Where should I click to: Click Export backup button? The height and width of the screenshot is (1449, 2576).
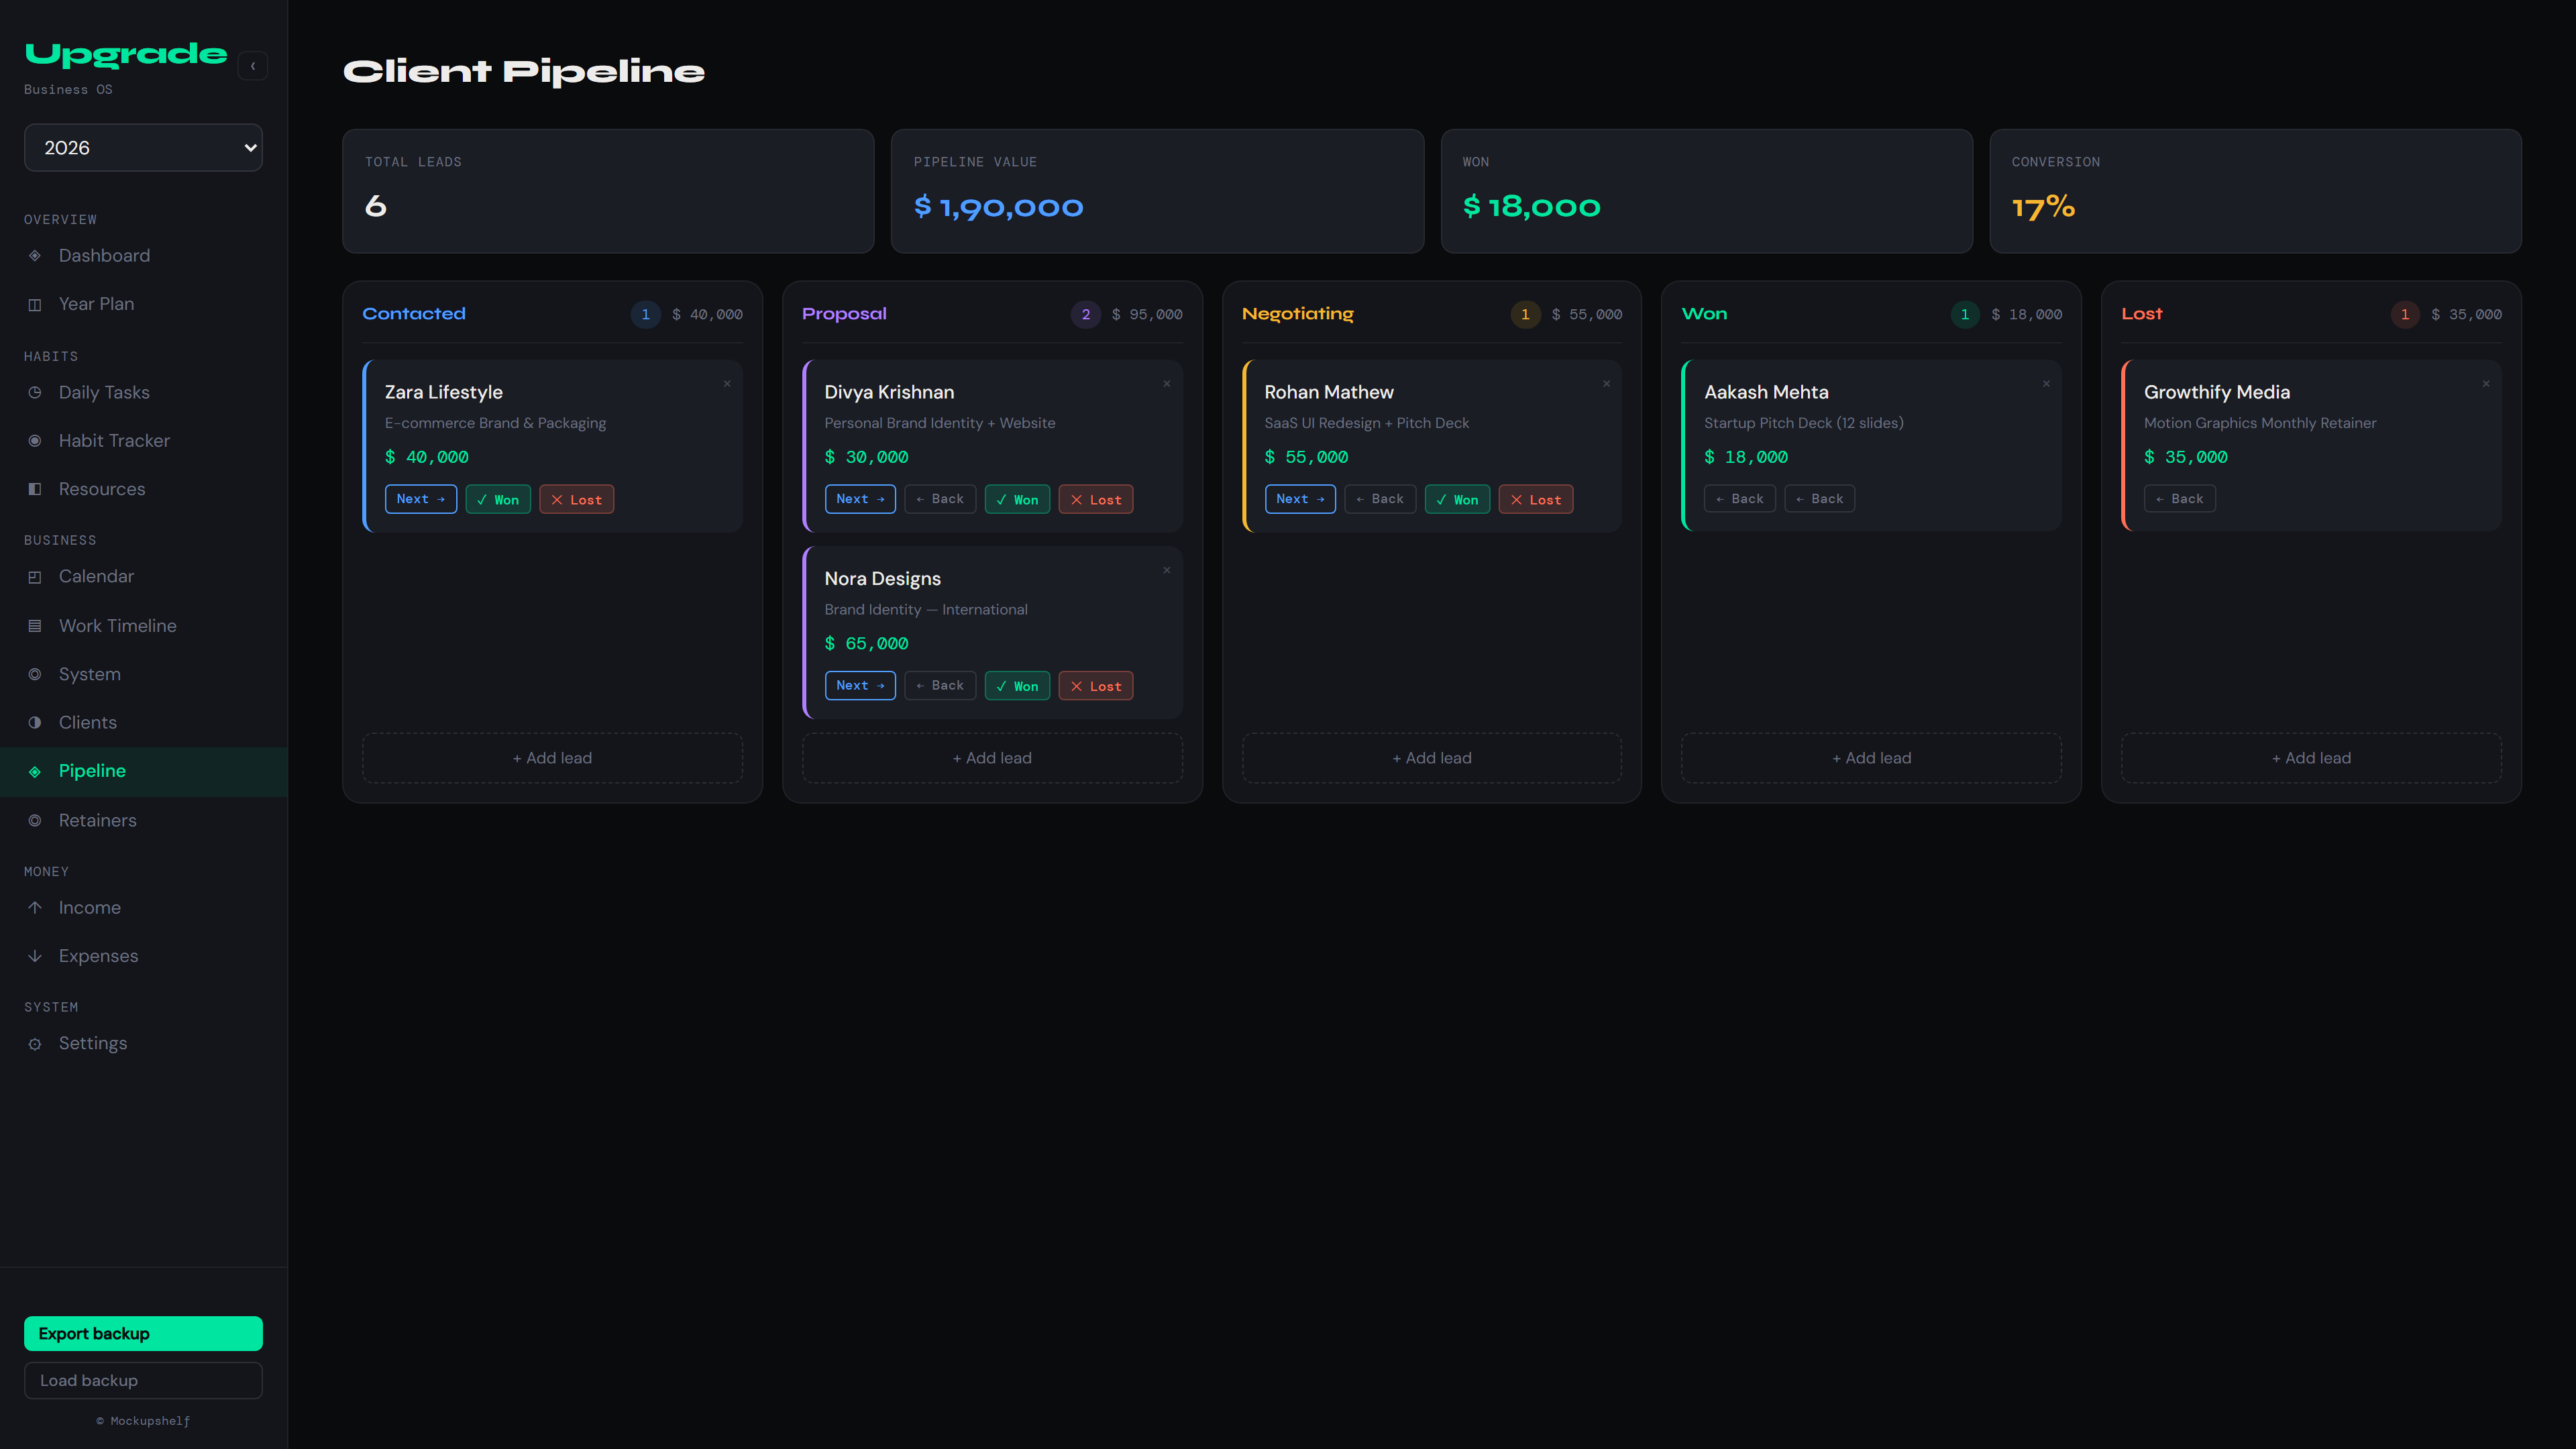pyautogui.click(x=143, y=1333)
